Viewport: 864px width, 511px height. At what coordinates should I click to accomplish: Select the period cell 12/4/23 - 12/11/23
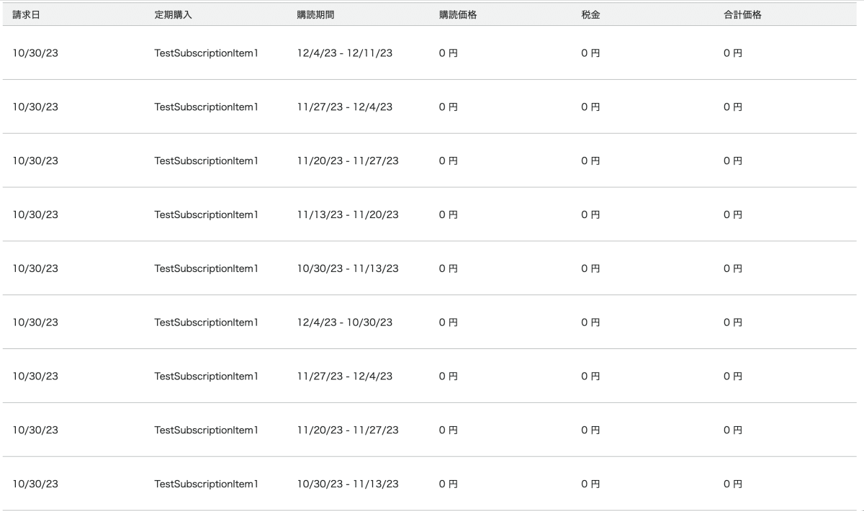coord(345,53)
